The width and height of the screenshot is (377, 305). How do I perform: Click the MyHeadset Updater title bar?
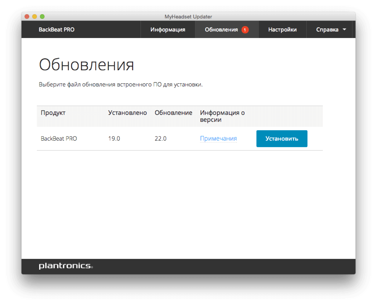pyautogui.click(x=188, y=17)
